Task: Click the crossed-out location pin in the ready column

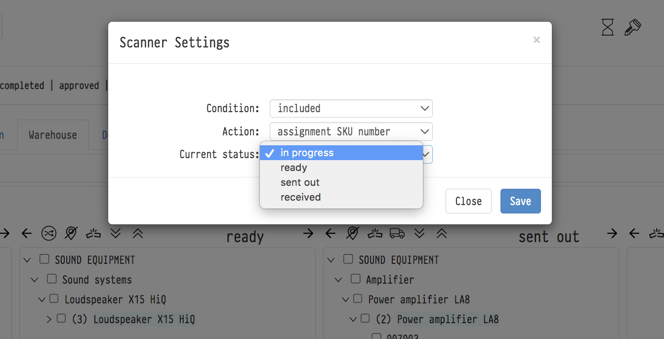Action: [x=71, y=233]
